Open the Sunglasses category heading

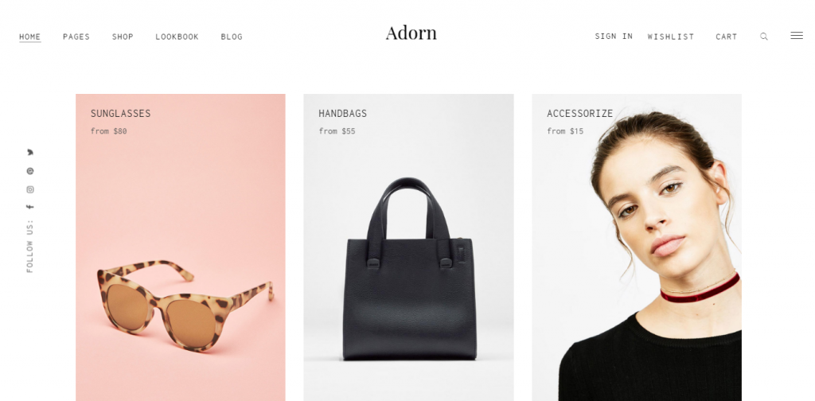pyautogui.click(x=121, y=113)
